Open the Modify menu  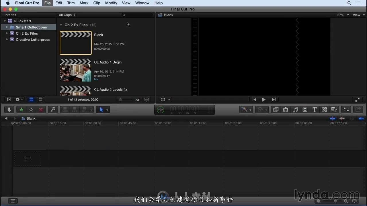click(x=111, y=3)
